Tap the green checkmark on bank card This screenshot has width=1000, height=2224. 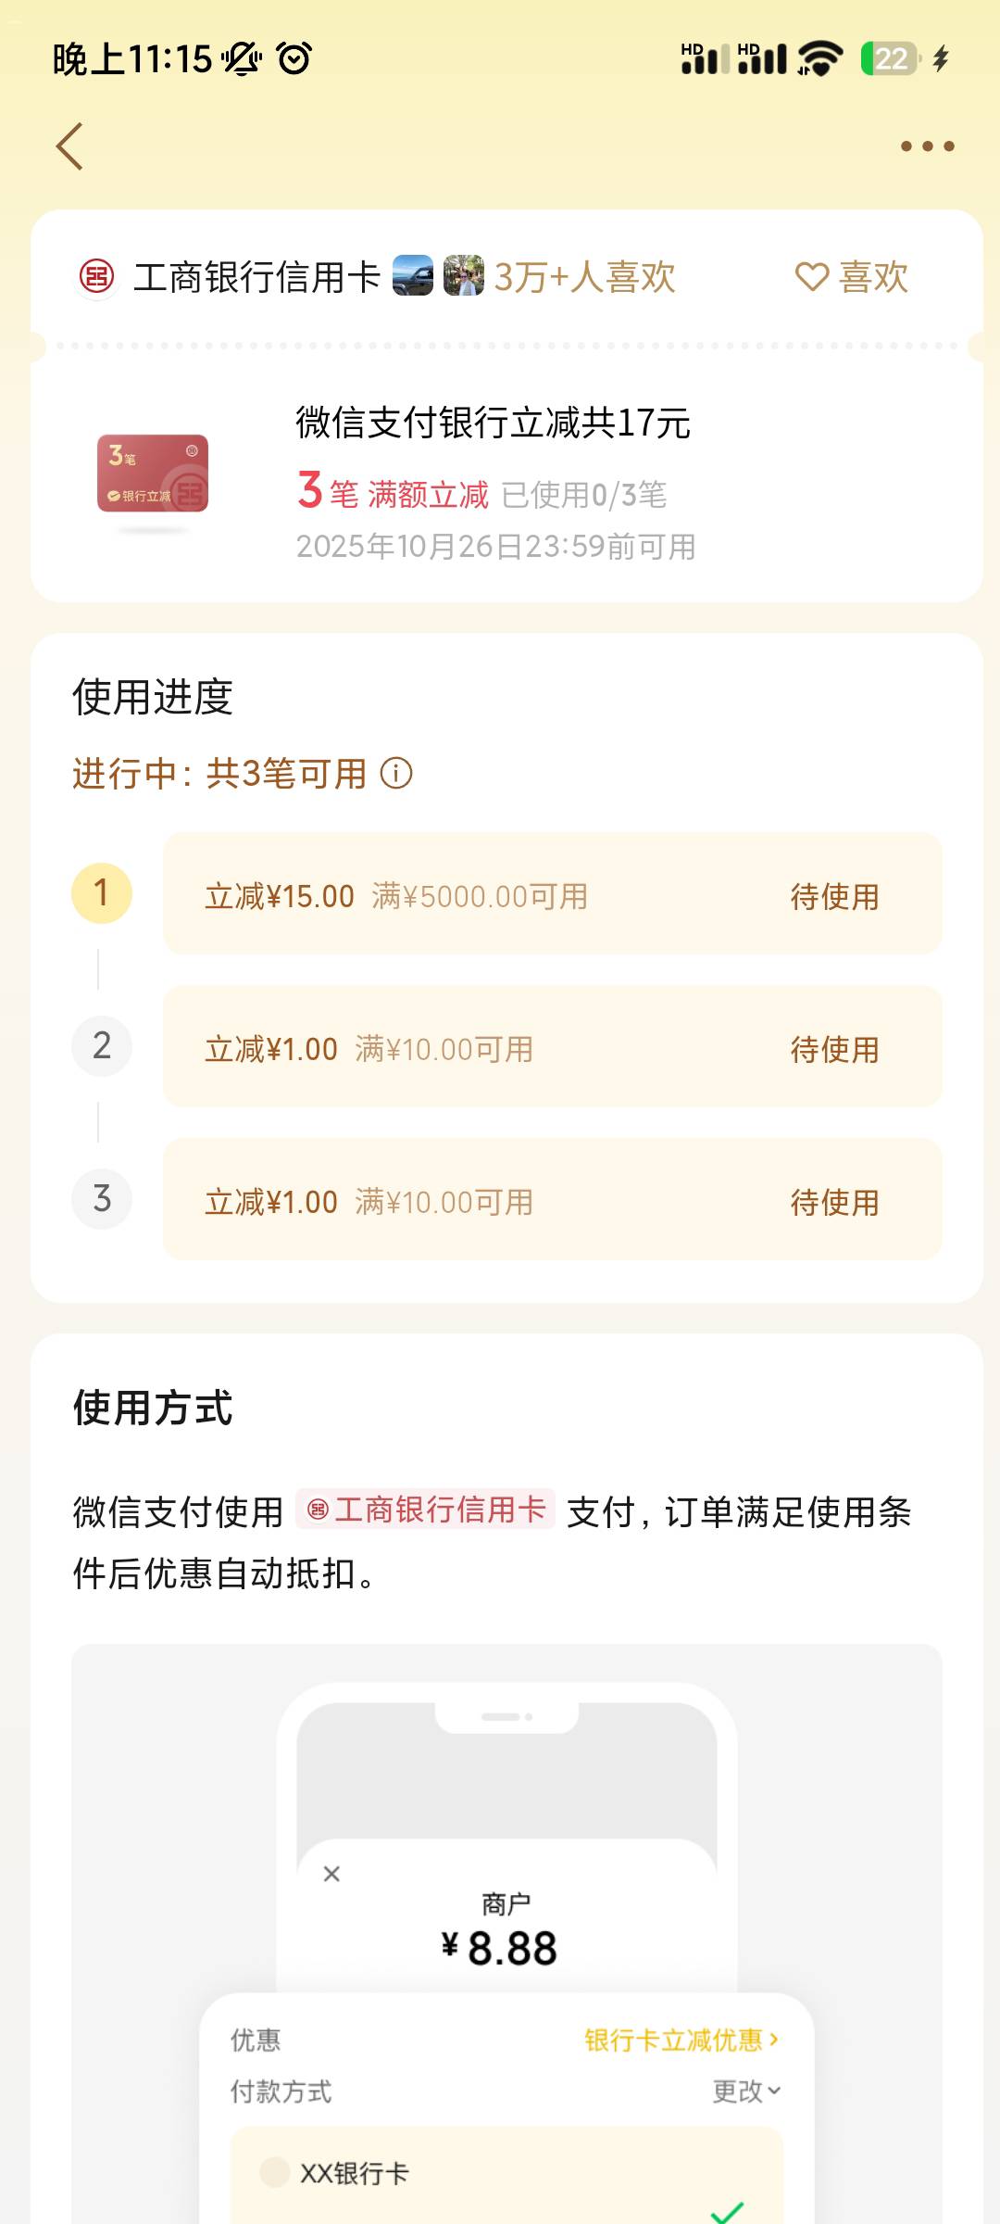point(728,2212)
